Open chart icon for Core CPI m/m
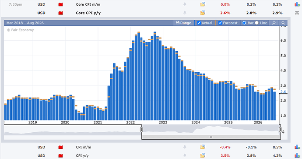 [x=297, y=4]
